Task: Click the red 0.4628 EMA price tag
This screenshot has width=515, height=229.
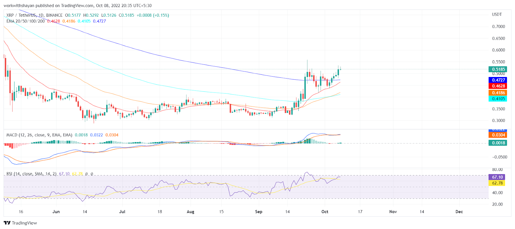Action: click(x=498, y=86)
